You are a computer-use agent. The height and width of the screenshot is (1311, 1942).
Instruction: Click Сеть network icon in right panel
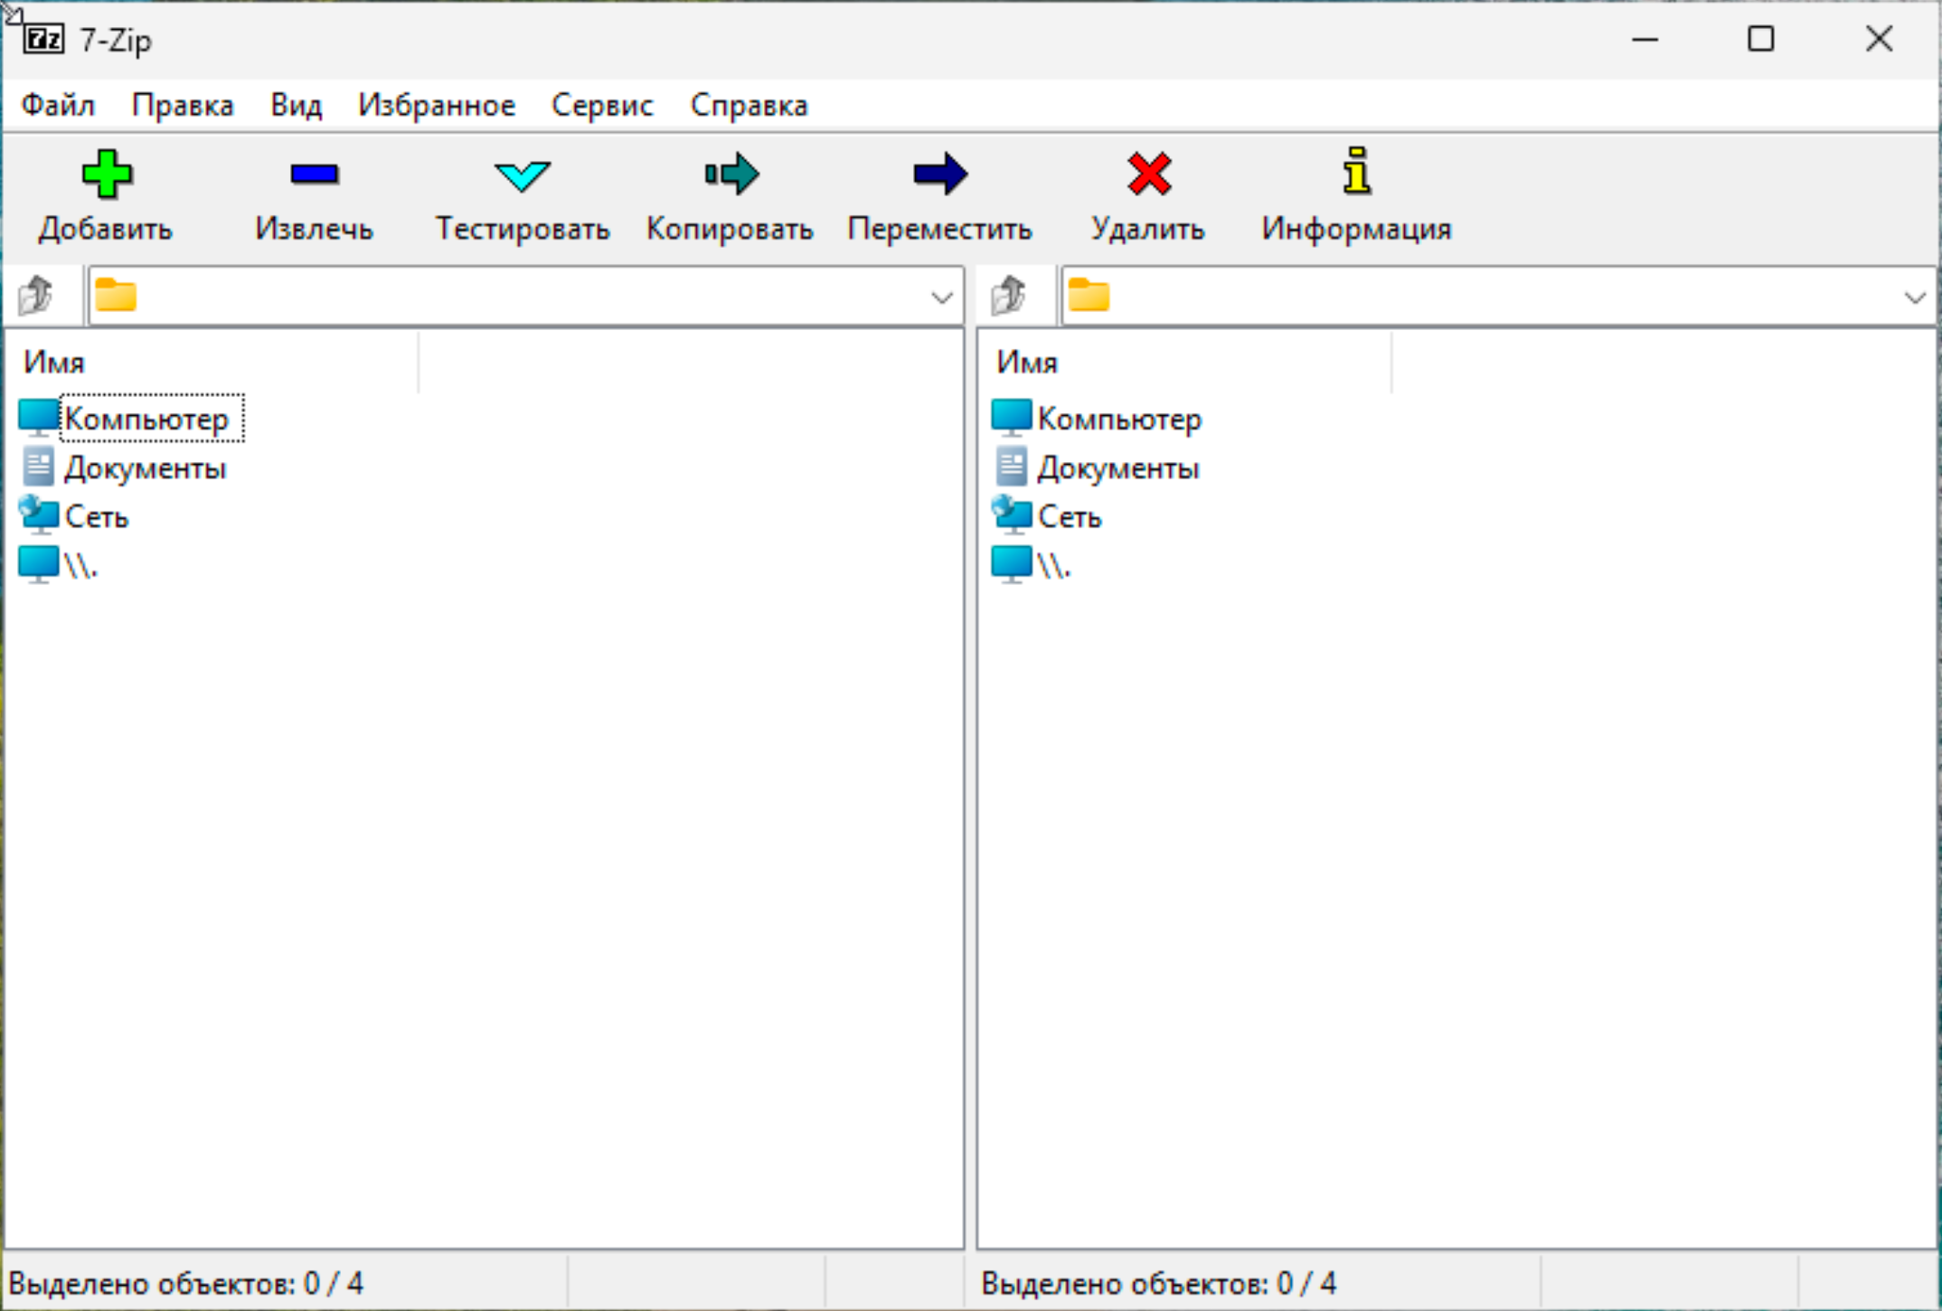pos(1011,515)
